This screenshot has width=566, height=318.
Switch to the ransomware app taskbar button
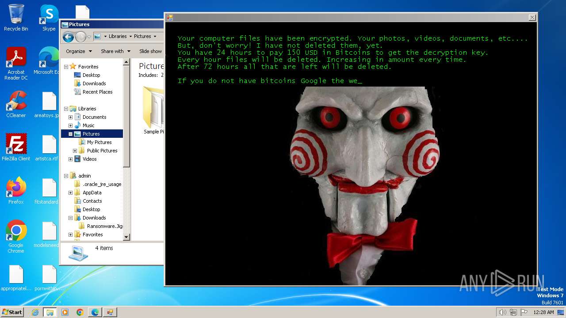(x=110, y=312)
